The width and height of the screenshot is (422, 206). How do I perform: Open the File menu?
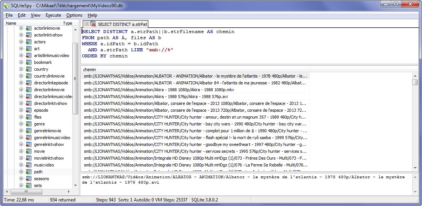(x=9, y=15)
